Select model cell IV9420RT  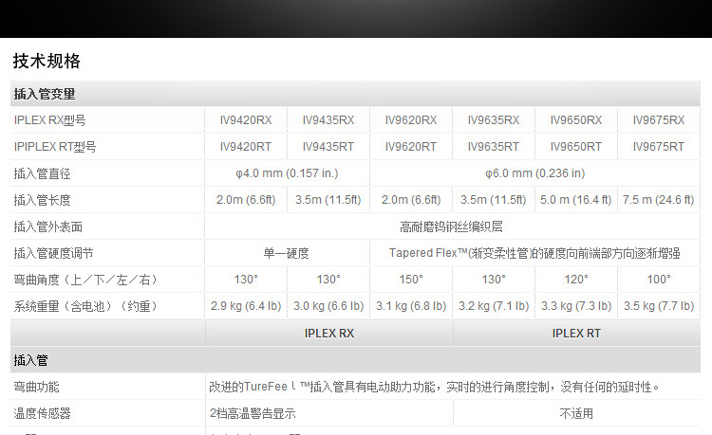[246, 147]
